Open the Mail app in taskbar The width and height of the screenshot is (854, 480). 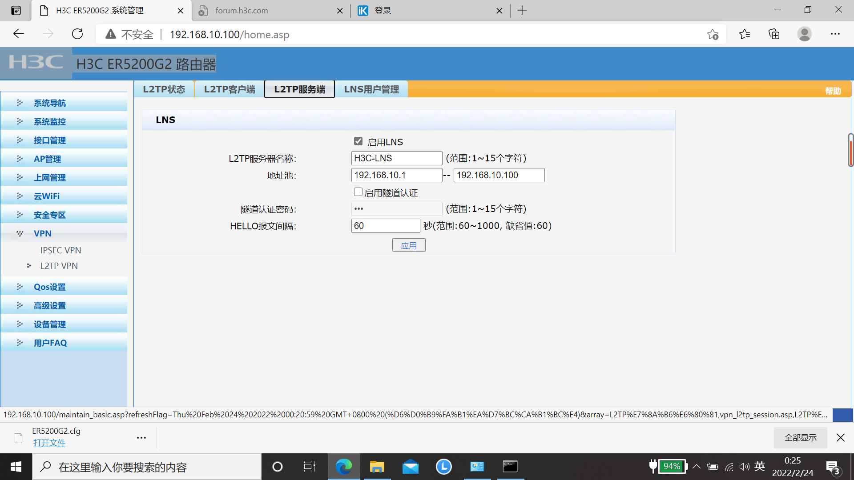410,467
